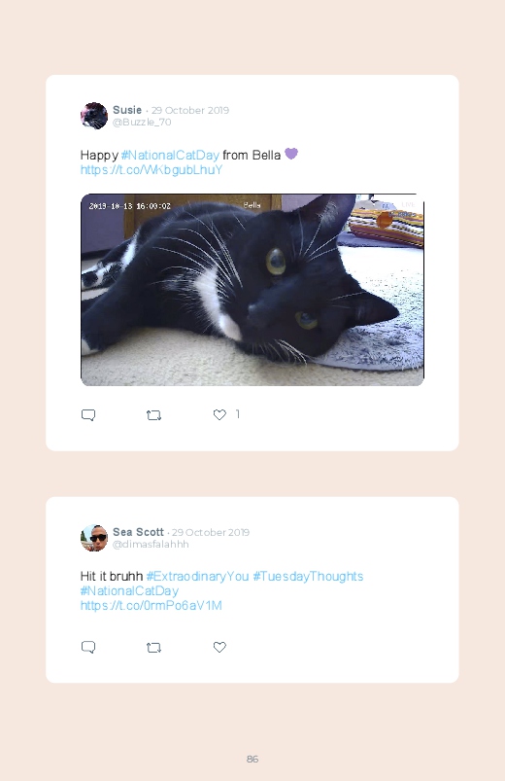Like Sea Scott's tweet

(x=219, y=647)
